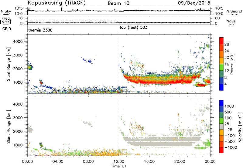Click the noise spike near 04:30 in N.Sky panel
Screen dimensions: 243x168
click(x=61, y=9)
